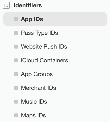Screen dimensions: 110x122
Task: Click the ID icon beside Identifiers
Action: 6,5
